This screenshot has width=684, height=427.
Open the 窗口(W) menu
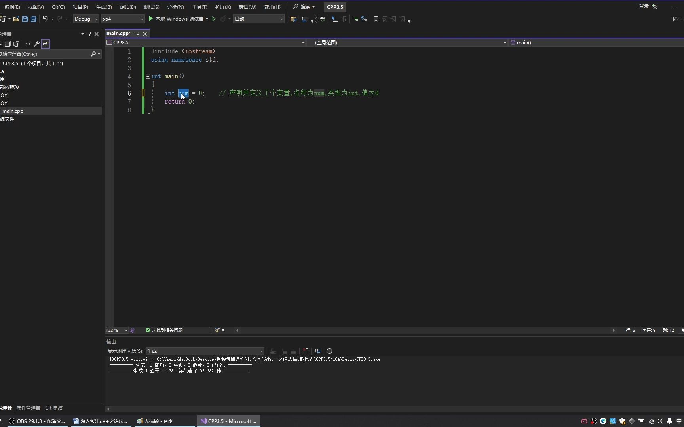pyautogui.click(x=248, y=7)
